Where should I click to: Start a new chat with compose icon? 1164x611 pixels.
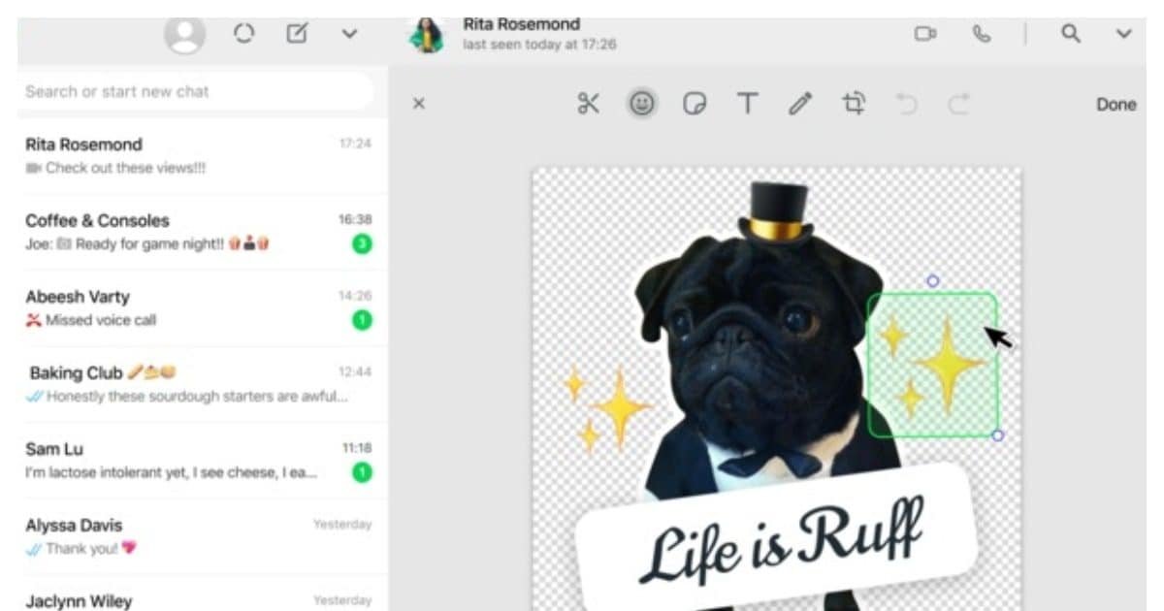point(297,33)
